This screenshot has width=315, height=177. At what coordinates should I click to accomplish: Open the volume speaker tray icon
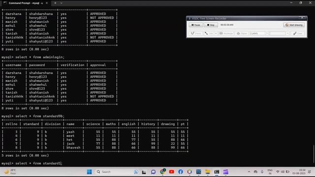(283, 172)
